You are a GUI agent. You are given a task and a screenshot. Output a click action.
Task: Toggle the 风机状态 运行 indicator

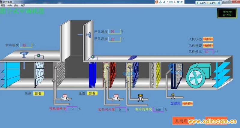pyautogui.click(x=208, y=39)
